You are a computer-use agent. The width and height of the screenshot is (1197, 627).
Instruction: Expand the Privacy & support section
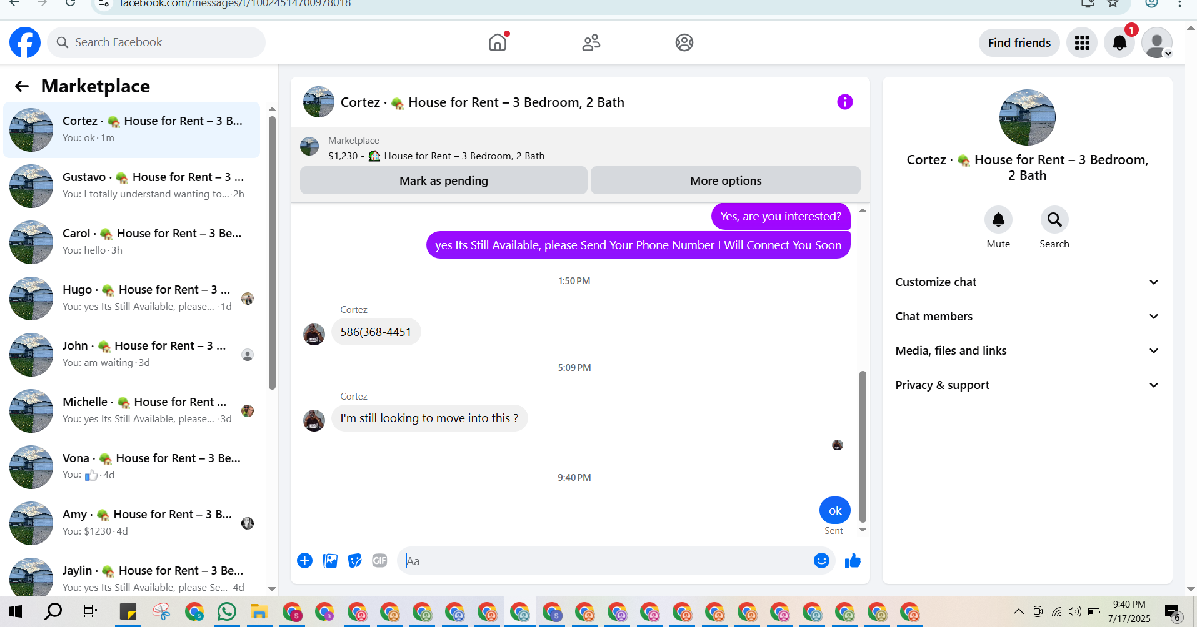(1028, 385)
